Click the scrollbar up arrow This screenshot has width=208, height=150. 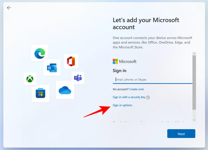tap(194, 54)
